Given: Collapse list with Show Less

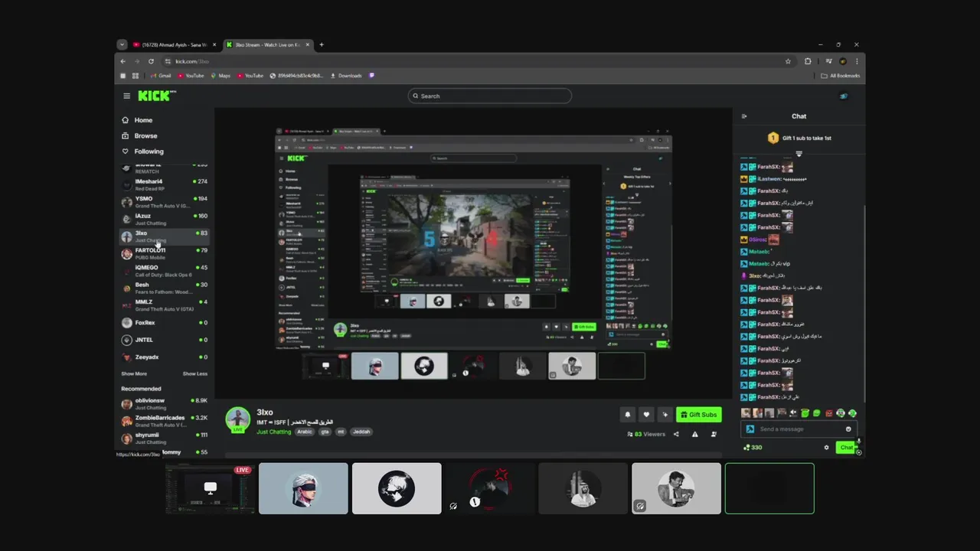Looking at the screenshot, I should coord(194,373).
